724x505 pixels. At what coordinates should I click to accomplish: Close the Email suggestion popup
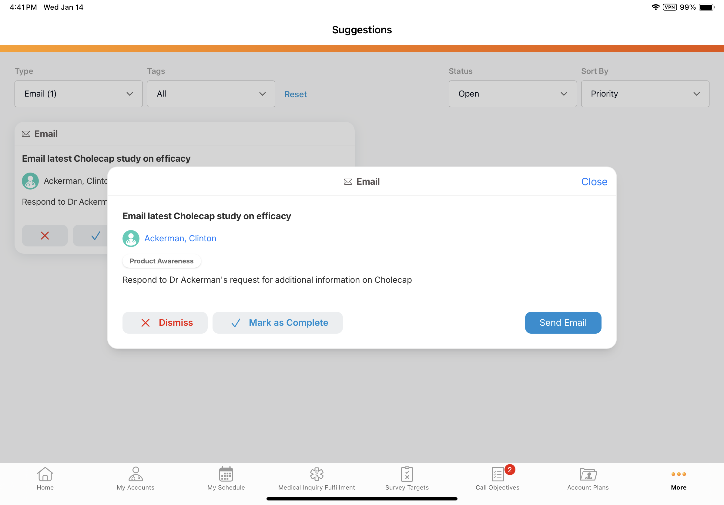[x=594, y=182]
